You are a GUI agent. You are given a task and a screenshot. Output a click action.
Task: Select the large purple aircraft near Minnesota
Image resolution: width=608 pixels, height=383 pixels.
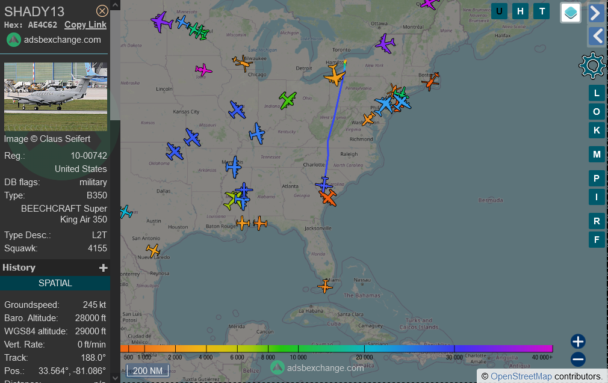pyautogui.click(x=161, y=22)
